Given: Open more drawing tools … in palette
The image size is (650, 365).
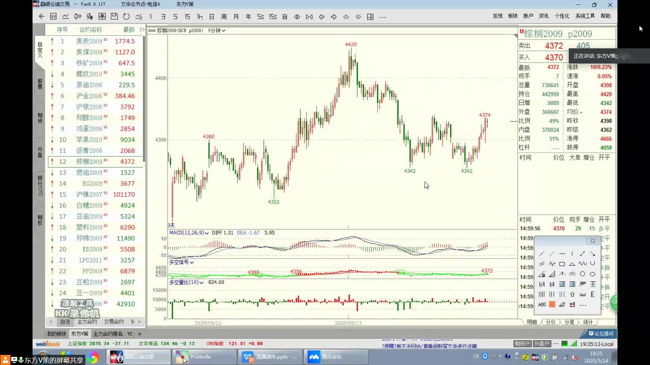Looking at the screenshot, I should coord(583,305).
